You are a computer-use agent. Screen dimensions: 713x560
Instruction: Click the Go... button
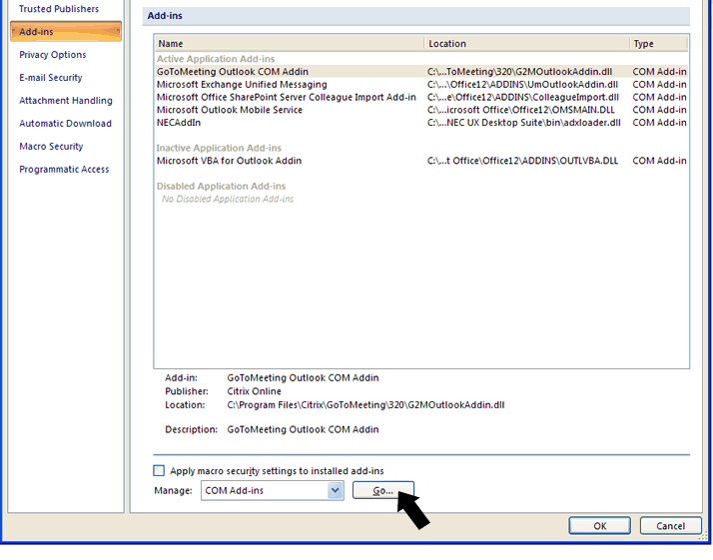click(382, 490)
